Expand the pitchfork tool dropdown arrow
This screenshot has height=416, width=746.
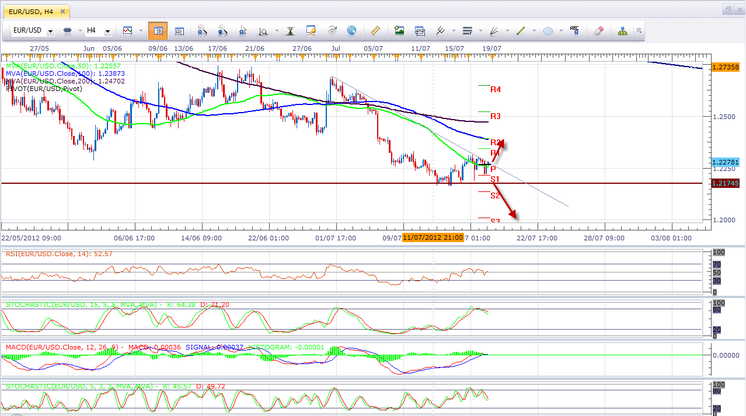pyautogui.click(x=454, y=30)
